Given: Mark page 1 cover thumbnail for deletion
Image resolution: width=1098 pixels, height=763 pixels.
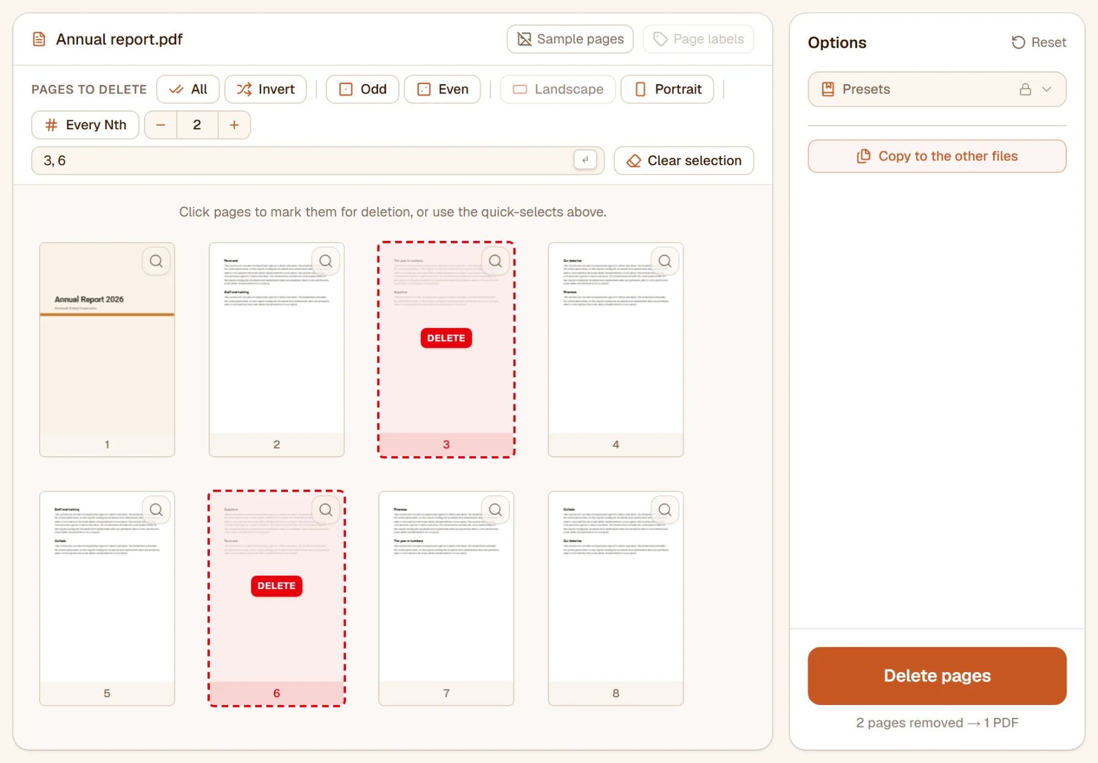Looking at the screenshot, I should [x=107, y=349].
